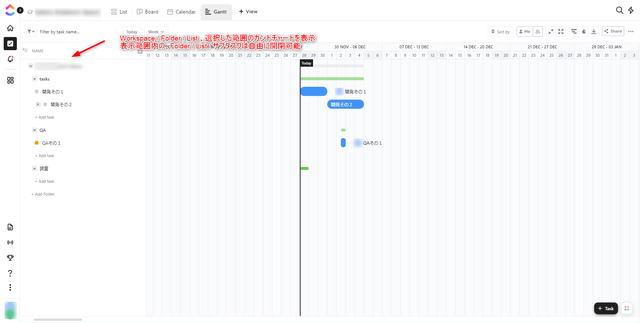Open the Pulse broadcast icon
This screenshot has height=323, width=640.
(10, 242)
